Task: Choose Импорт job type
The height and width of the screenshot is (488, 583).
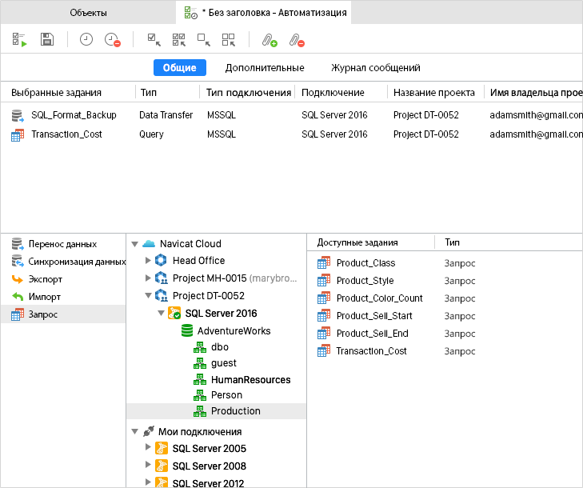Action: 63,297
